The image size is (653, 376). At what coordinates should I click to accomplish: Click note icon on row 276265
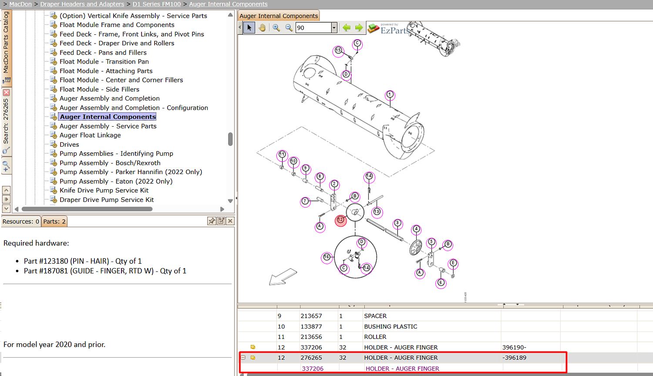click(x=252, y=357)
